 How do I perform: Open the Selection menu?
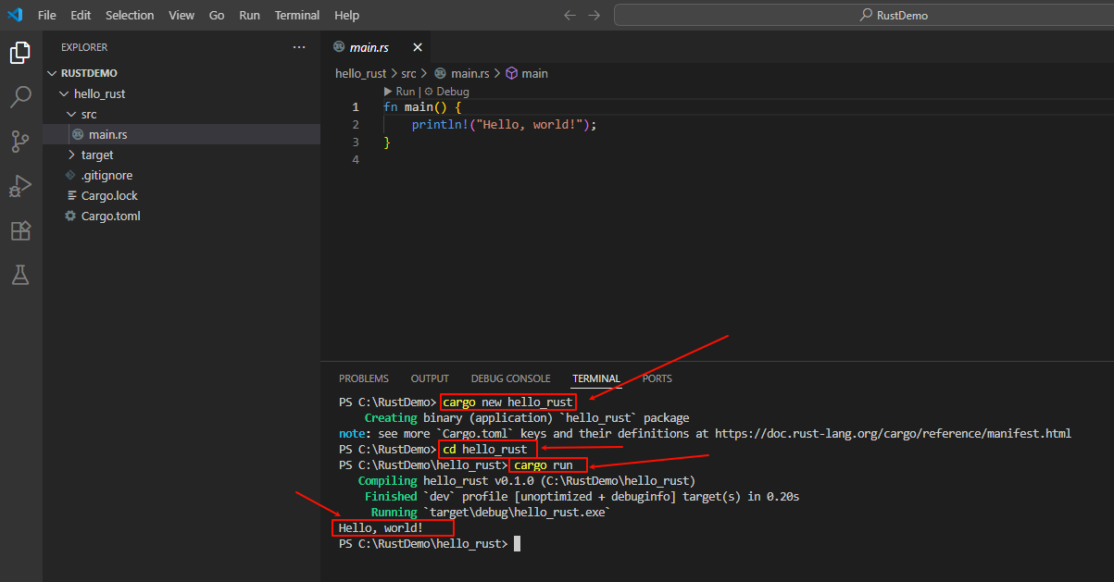click(x=130, y=15)
